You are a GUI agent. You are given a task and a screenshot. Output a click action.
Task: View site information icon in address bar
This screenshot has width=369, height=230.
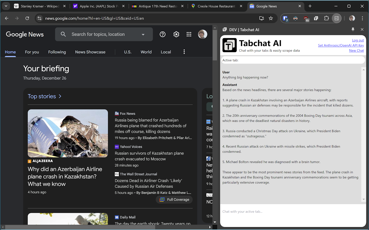[40, 18]
